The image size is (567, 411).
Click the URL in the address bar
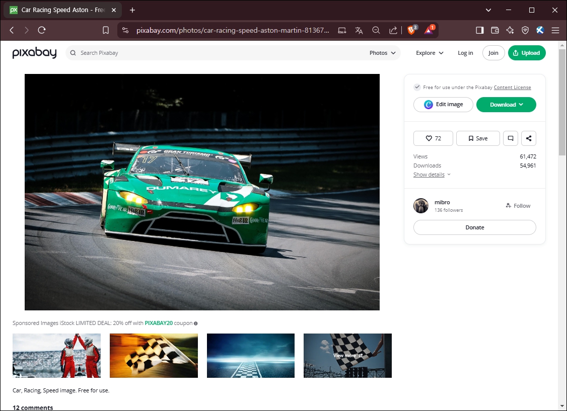click(x=233, y=30)
